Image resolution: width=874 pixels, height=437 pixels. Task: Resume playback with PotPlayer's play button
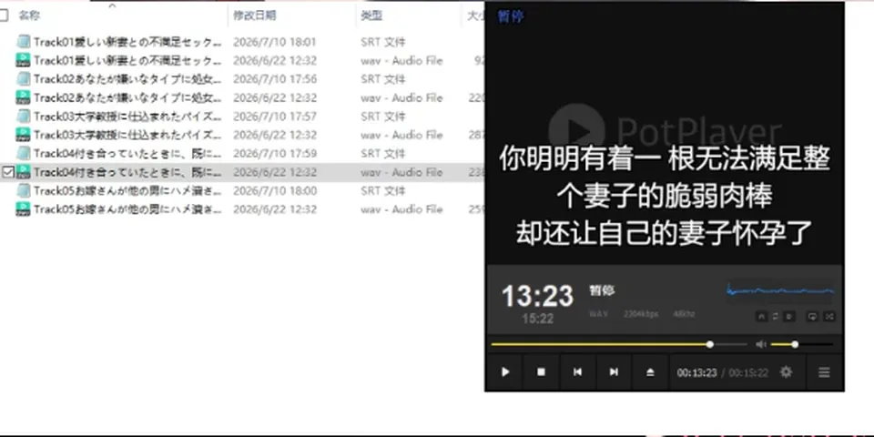pyautogui.click(x=505, y=371)
